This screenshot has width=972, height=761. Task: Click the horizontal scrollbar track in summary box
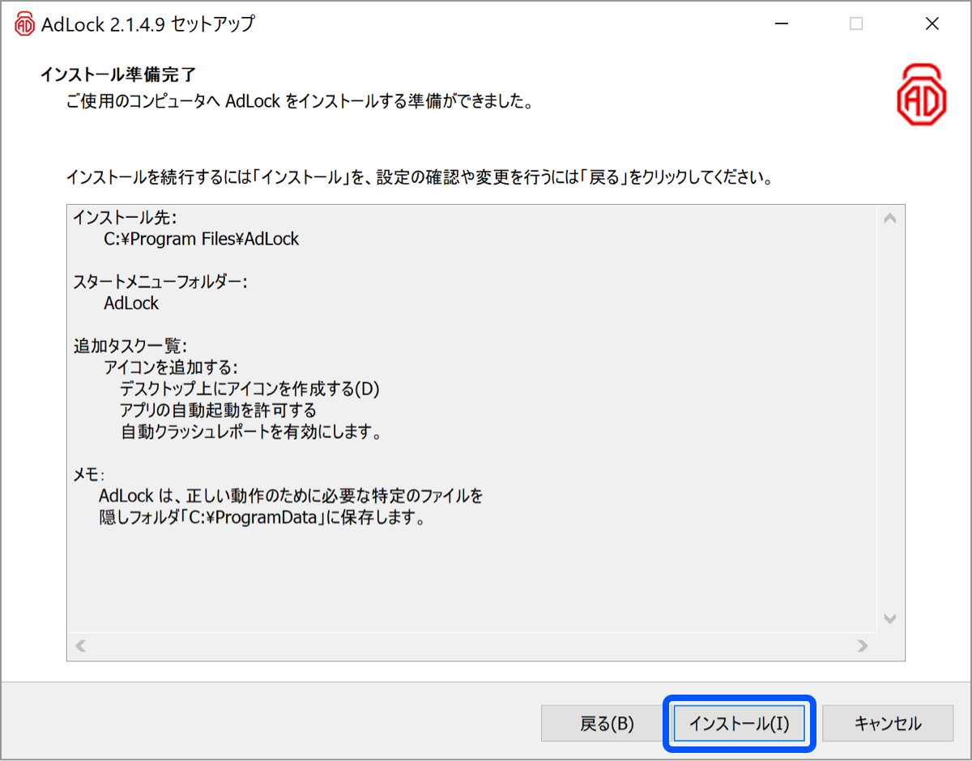tap(470, 646)
